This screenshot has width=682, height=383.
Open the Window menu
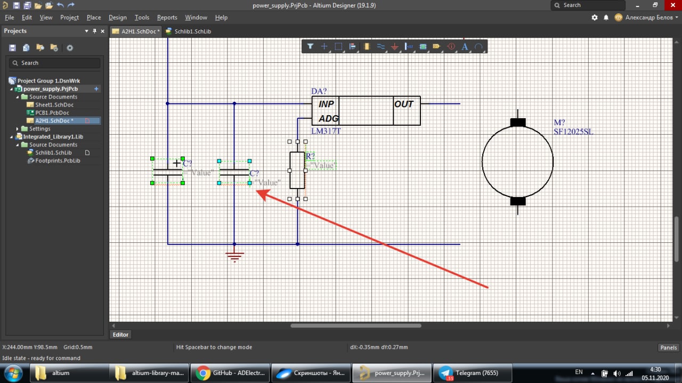196,18
